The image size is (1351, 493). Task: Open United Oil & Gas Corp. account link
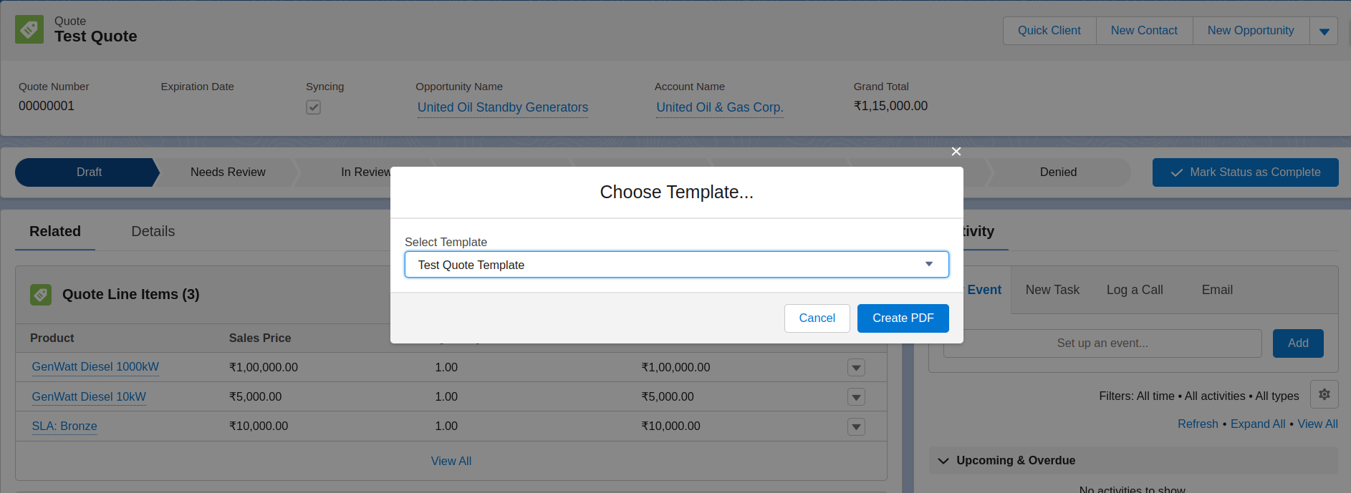[720, 107]
